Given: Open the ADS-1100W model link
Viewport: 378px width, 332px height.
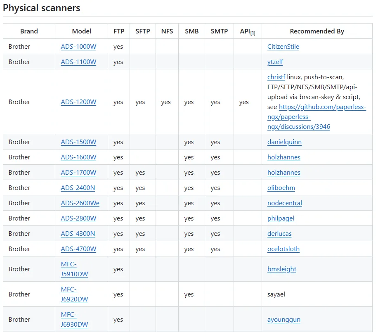Looking at the screenshot, I should coord(78,62).
